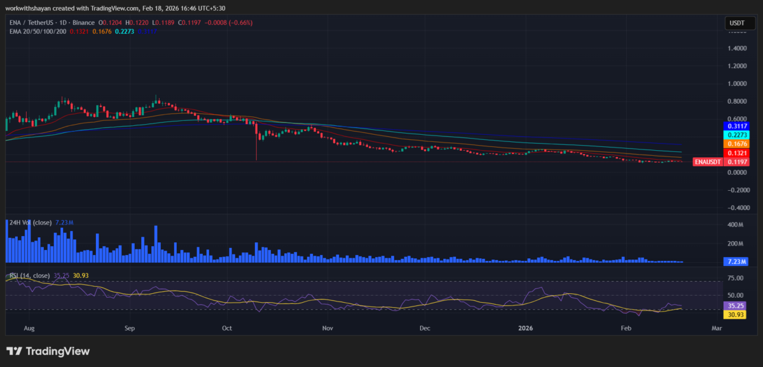The image size is (763, 367).
Task: Click the USDT currency button top right
Action: pyautogui.click(x=741, y=22)
